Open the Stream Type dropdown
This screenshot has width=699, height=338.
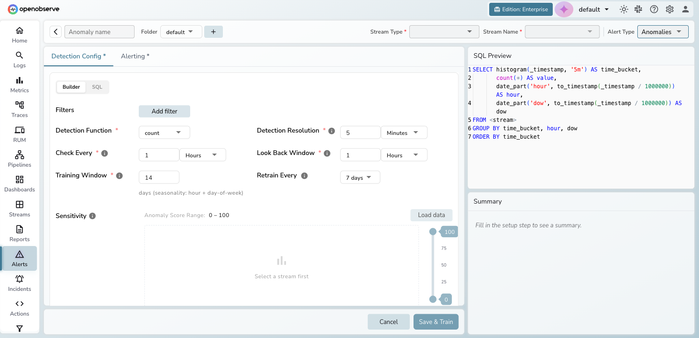[444, 31]
